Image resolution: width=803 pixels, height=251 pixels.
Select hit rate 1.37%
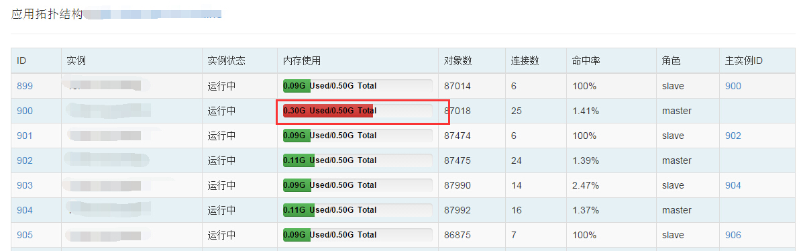coord(586,210)
